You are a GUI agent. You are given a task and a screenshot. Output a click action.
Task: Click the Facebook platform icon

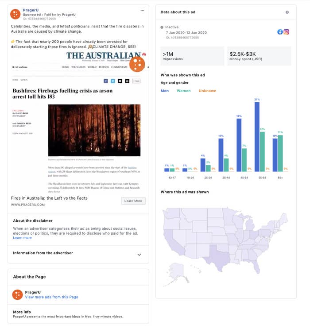[280, 32]
